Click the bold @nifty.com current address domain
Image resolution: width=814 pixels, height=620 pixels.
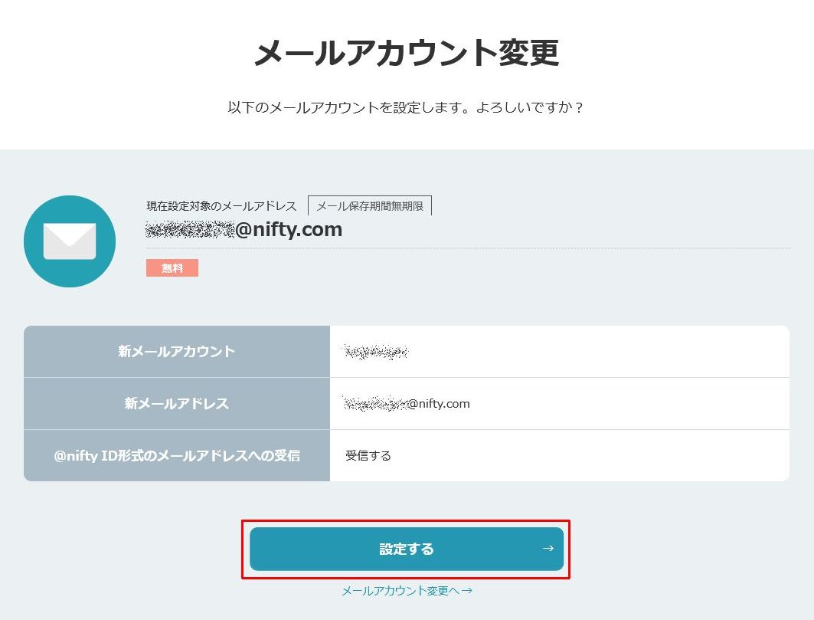[x=289, y=229]
